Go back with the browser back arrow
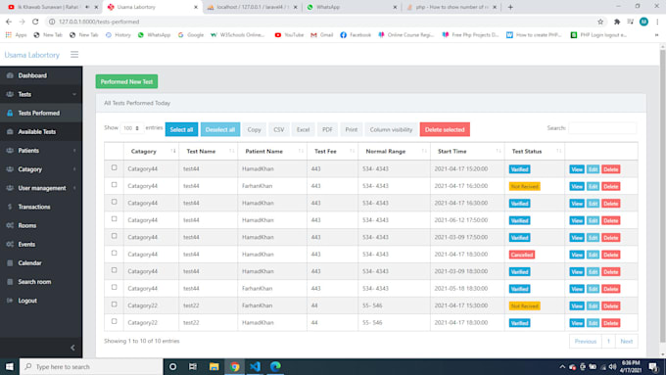This screenshot has width=666, height=375. click(x=9, y=22)
